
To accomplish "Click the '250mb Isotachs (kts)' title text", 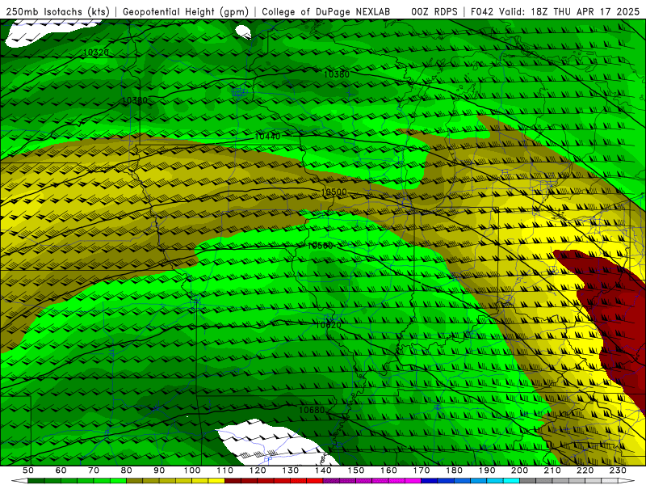I will click(x=57, y=12).
